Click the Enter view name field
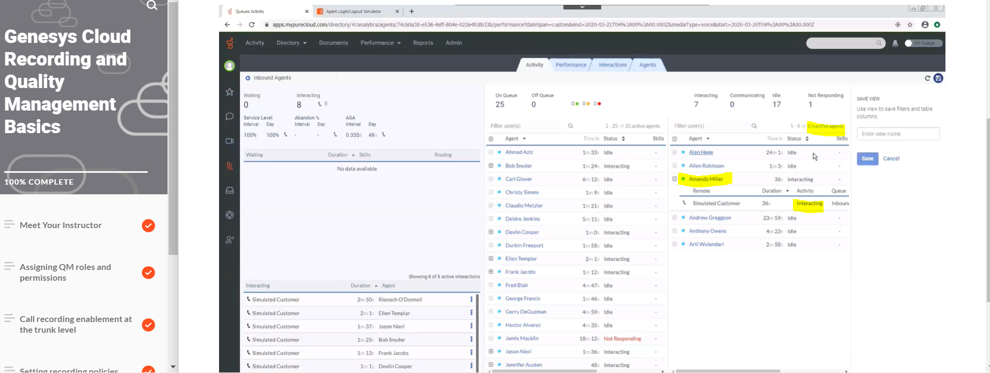 click(x=898, y=134)
